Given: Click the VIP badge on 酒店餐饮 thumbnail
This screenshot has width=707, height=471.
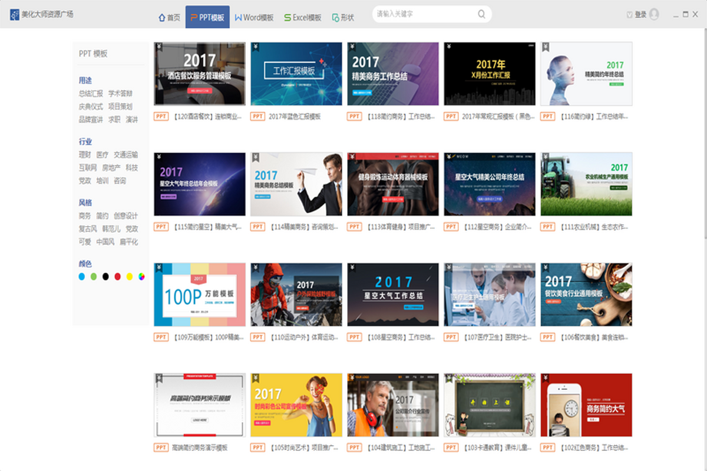Looking at the screenshot, I should click(x=158, y=47).
